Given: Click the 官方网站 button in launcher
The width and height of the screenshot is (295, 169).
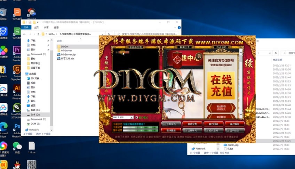Looking at the screenshot, I should [214, 124].
